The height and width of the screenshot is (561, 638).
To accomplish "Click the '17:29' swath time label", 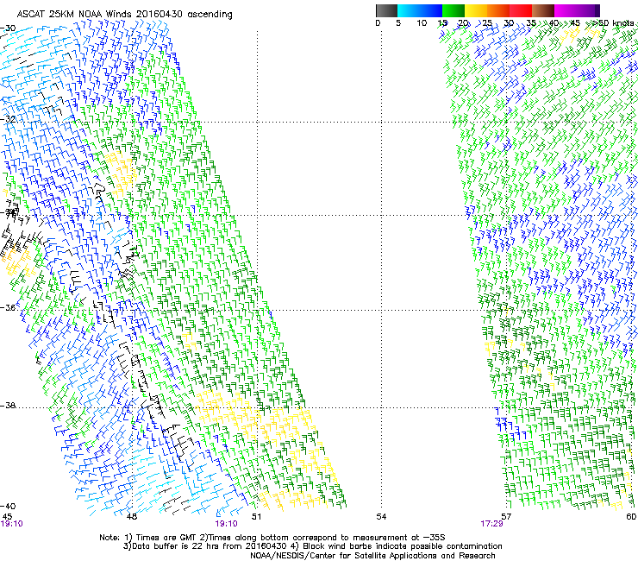I will pos(491,524).
